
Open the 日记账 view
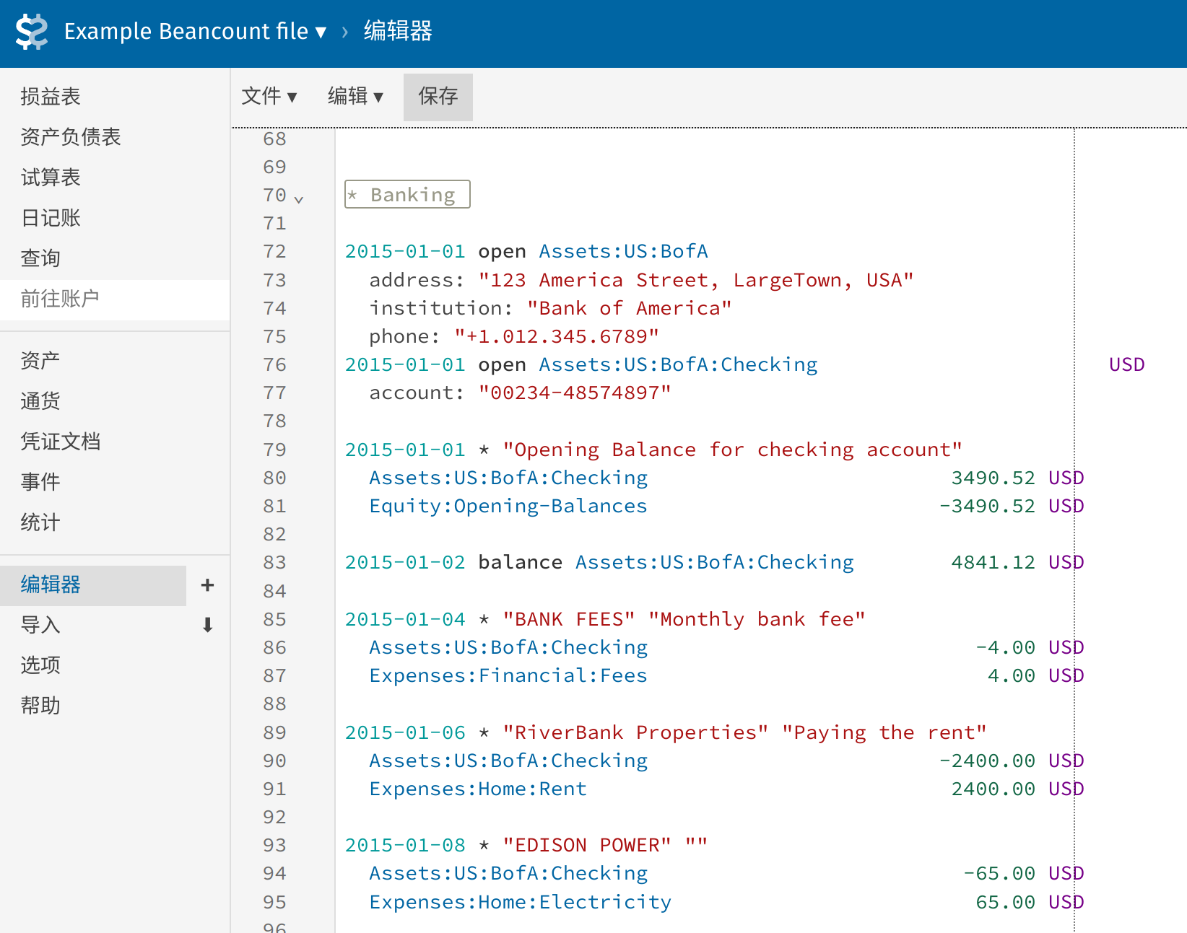coord(51,218)
